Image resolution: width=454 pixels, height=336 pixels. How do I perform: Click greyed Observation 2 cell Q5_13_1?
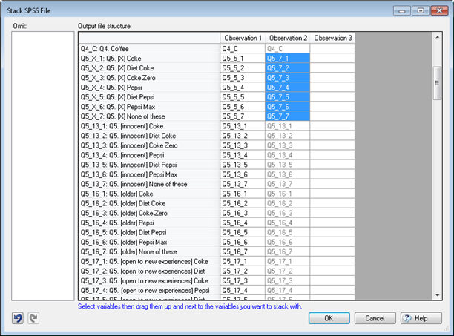pos(288,126)
